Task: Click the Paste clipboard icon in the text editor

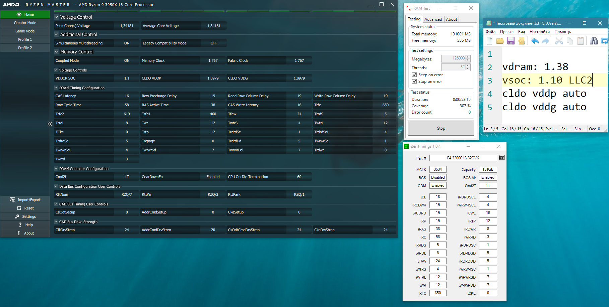Action: 581,41
